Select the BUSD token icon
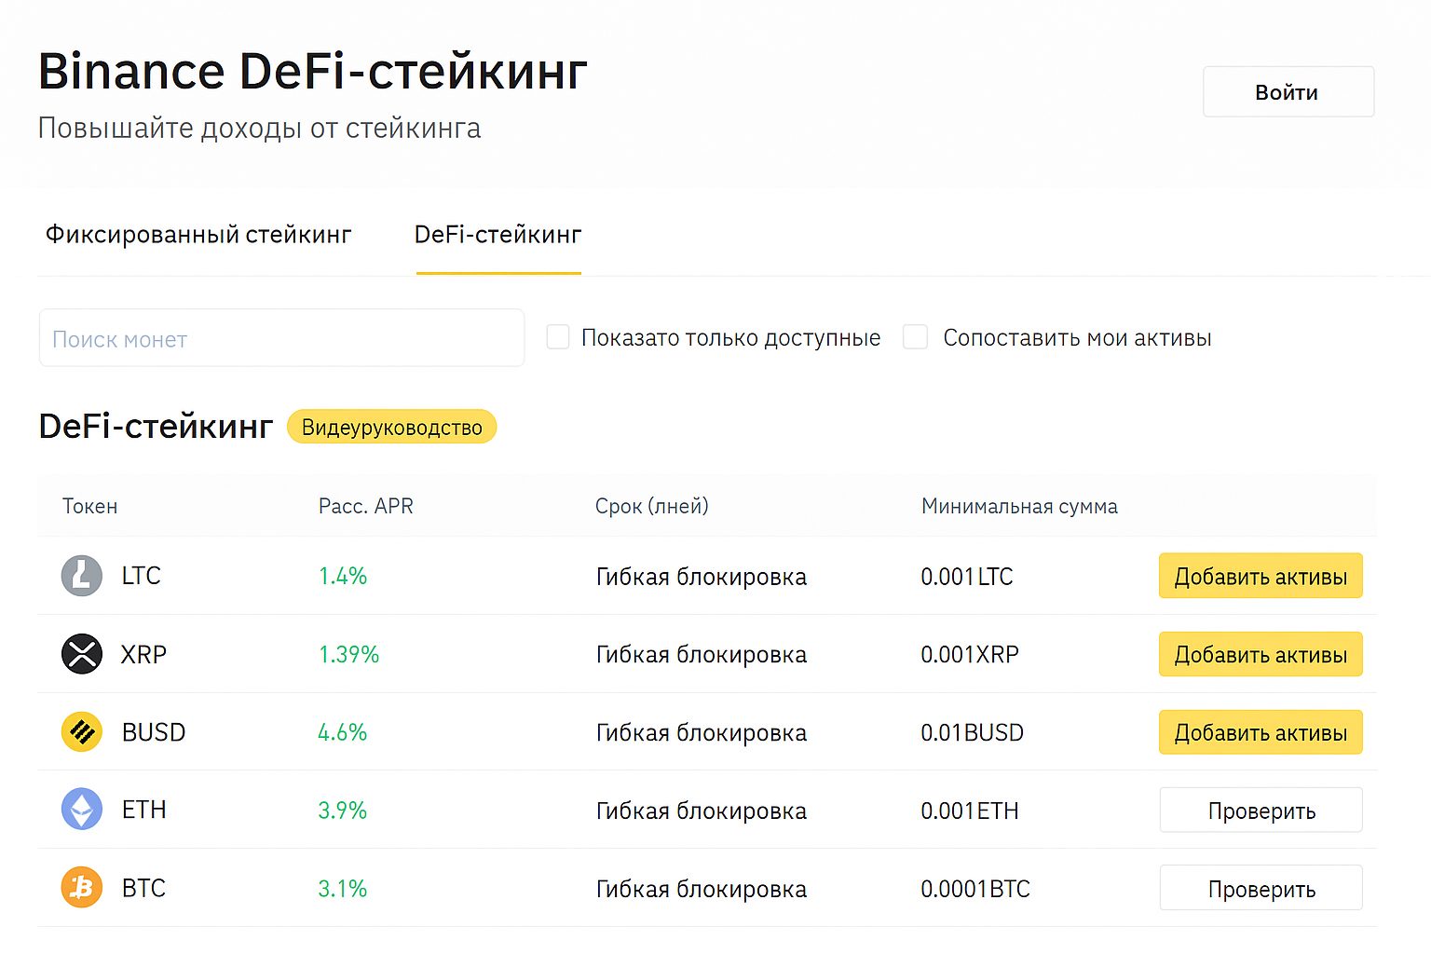 tap(81, 731)
